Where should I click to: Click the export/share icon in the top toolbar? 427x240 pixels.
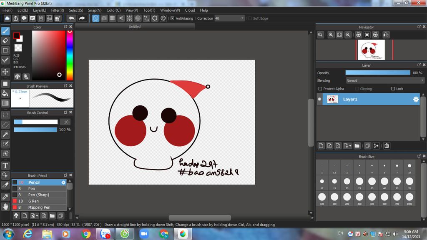15,18
